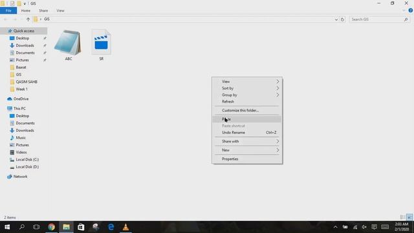Viewport: 414px width, 233px height.
Task: Open the Home ribbon tab
Action: 26,10
